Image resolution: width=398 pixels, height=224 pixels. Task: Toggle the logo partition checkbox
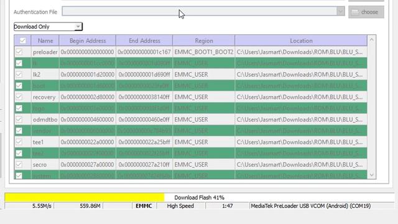(x=19, y=108)
